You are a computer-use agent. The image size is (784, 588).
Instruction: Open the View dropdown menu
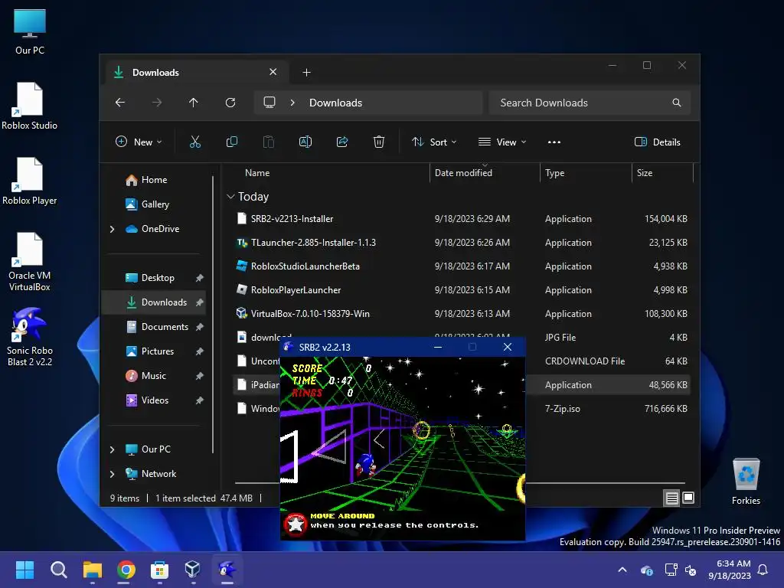pos(501,142)
